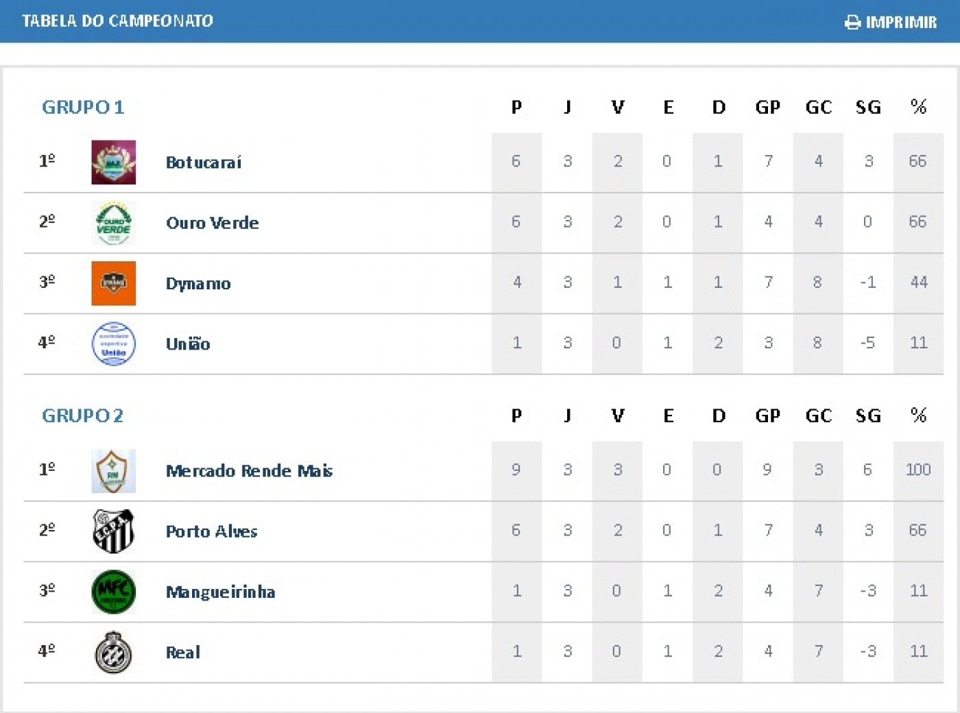The width and height of the screenshot is (960, 713).
Task: Click the Ouro Verde team logo
Action: point(114,223)
